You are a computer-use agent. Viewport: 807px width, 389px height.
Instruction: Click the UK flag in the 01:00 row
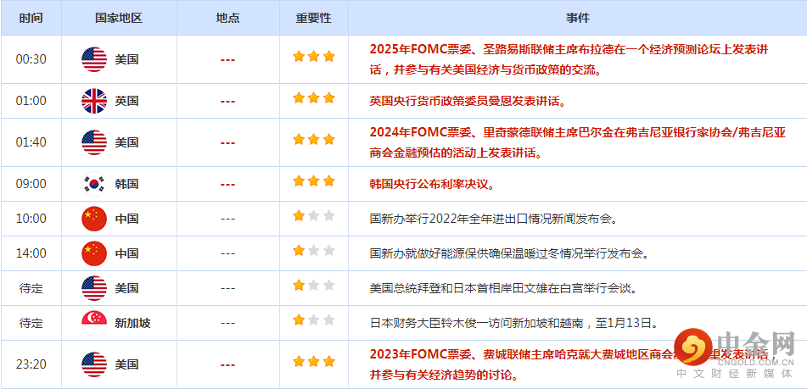click(x=94, y=101)
